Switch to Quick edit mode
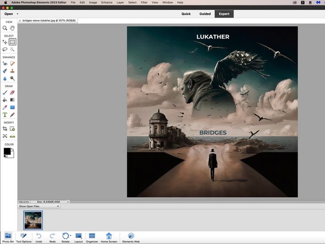Viewport: 325px width, 244px height. click(x=186, y=14)
